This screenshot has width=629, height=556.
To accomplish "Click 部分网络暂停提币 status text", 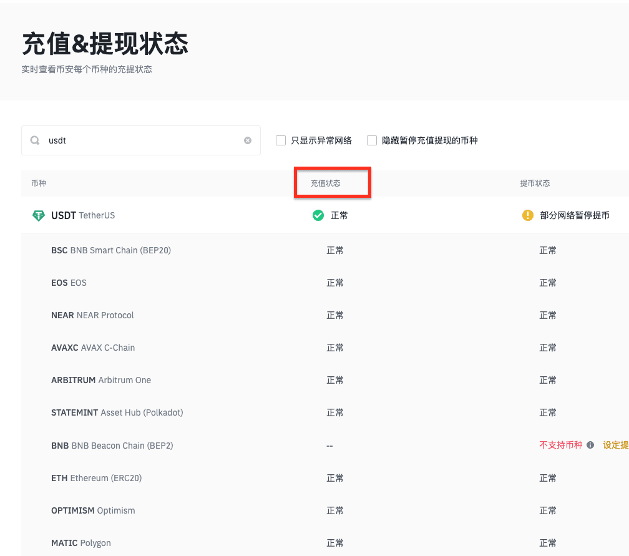I will tap(575, 215).
